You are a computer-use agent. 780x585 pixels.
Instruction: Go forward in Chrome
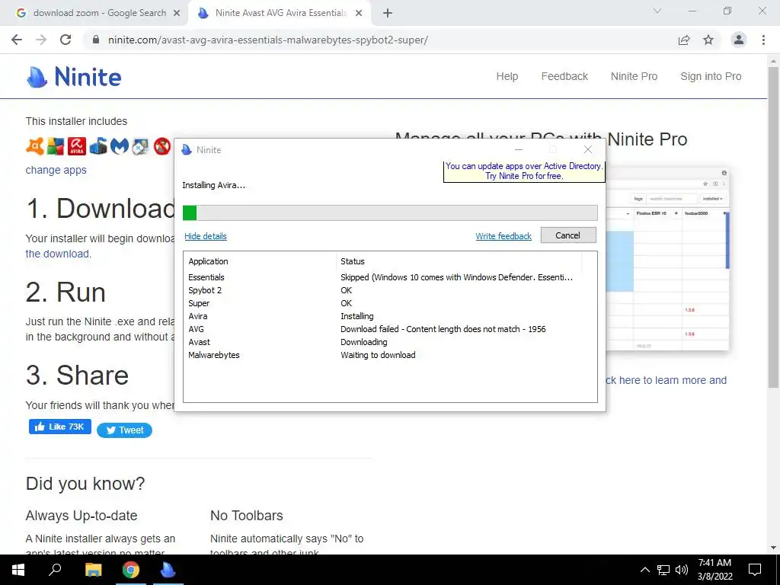click(41, 40)
